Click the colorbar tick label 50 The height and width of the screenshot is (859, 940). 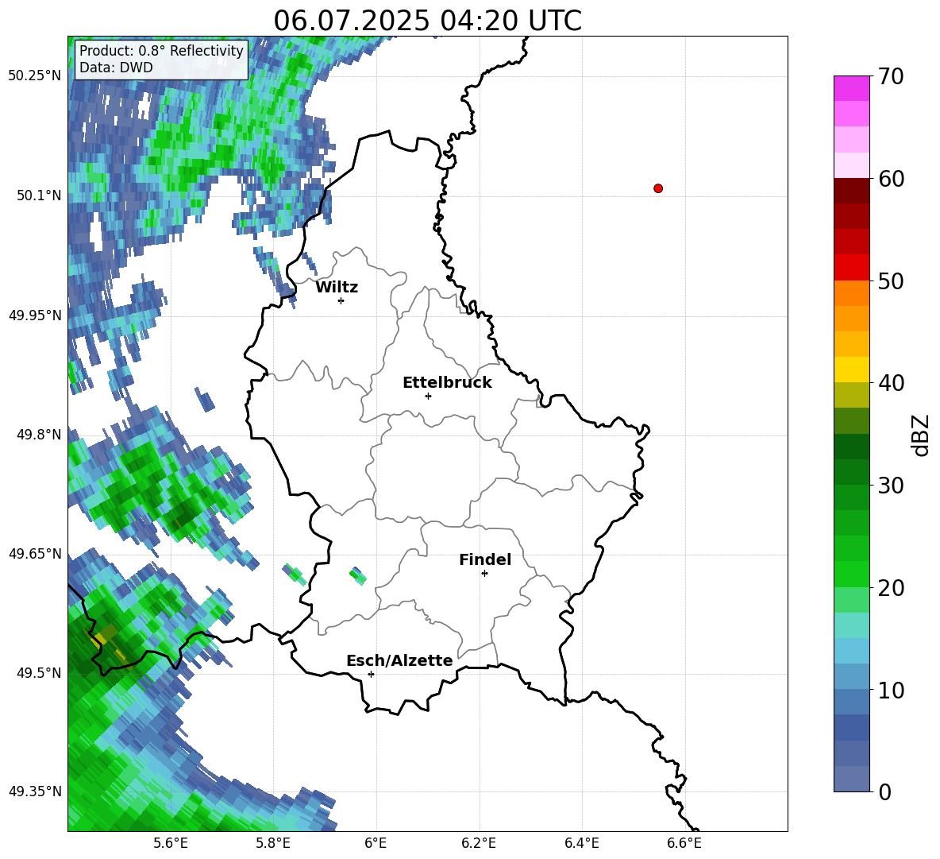coord(891,281)
